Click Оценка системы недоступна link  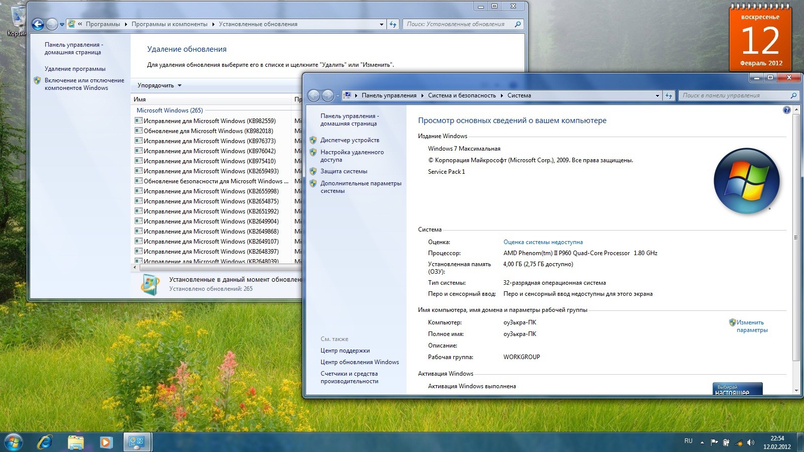click(x=543, y=242)
